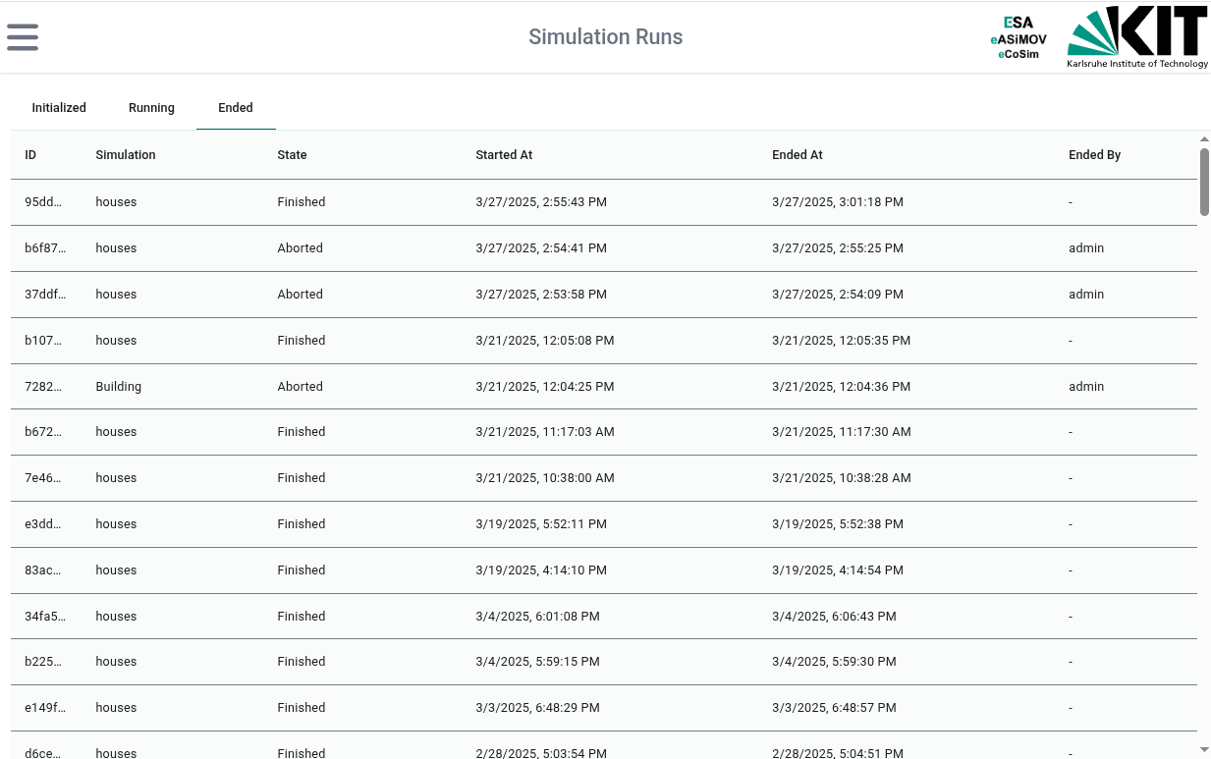Click the ESA eASiMOV eCoSim logo
The height and width of the screenshot is (759, 1211).
coord(1018,38)
